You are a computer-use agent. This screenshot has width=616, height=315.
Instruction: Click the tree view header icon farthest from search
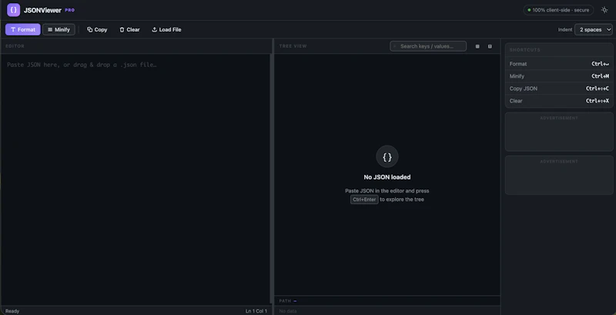tap(490, 46)
